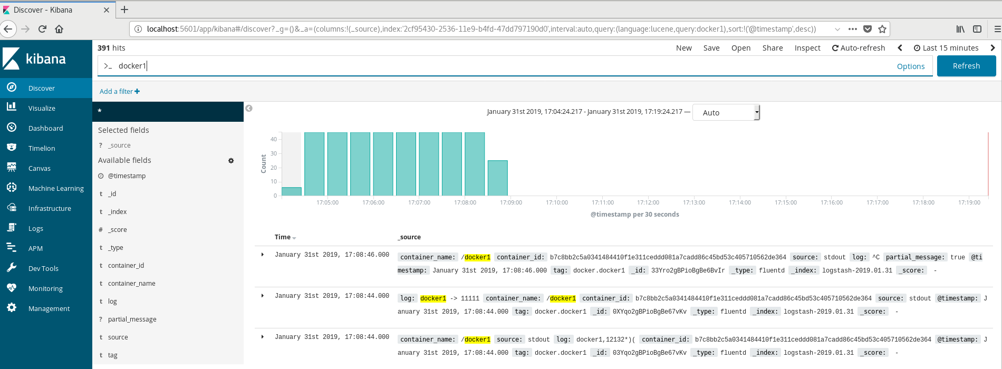
Task: Open the APM icon in sidebar
Action: click(12, 247)
